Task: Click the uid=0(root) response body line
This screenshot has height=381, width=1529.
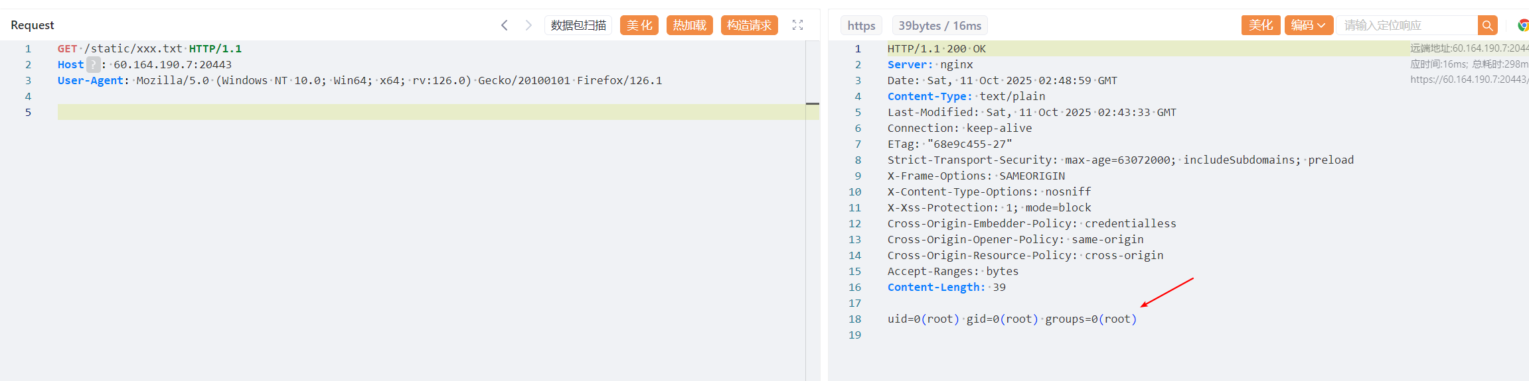Action: click(1011, 319)
